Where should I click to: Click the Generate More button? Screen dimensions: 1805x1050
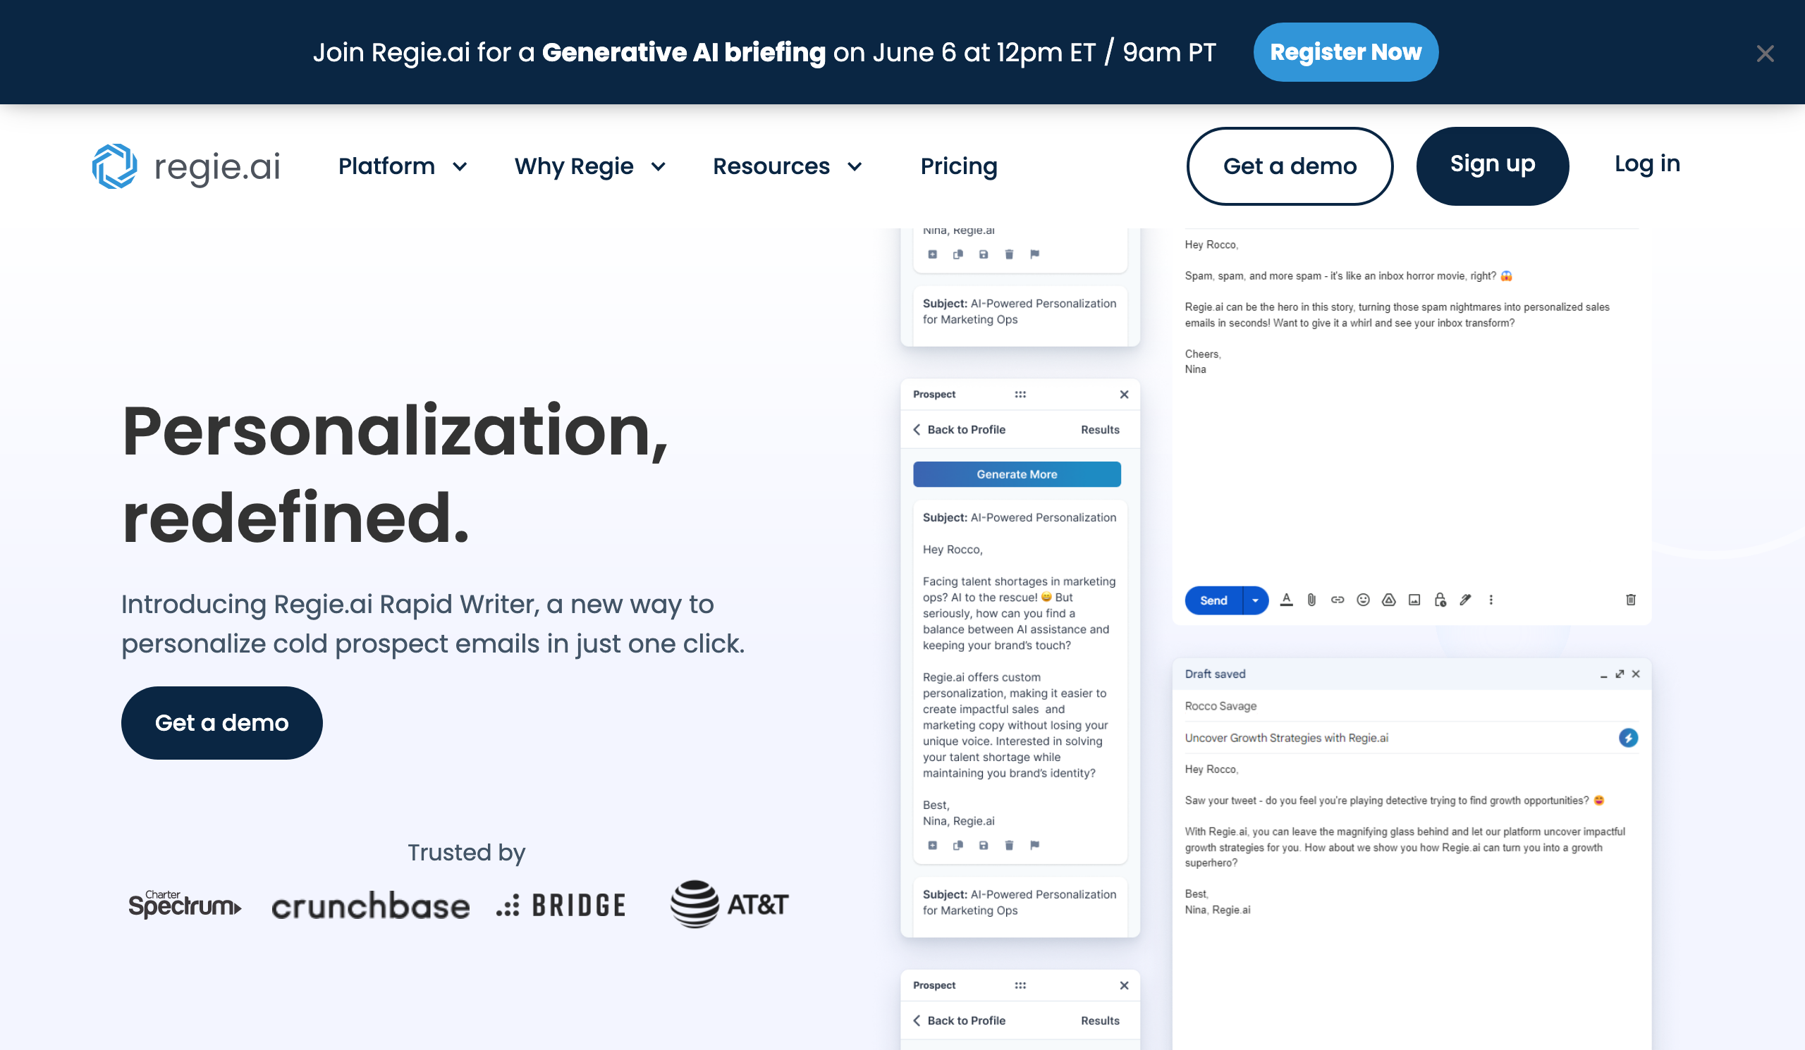tap(1017, 474)
